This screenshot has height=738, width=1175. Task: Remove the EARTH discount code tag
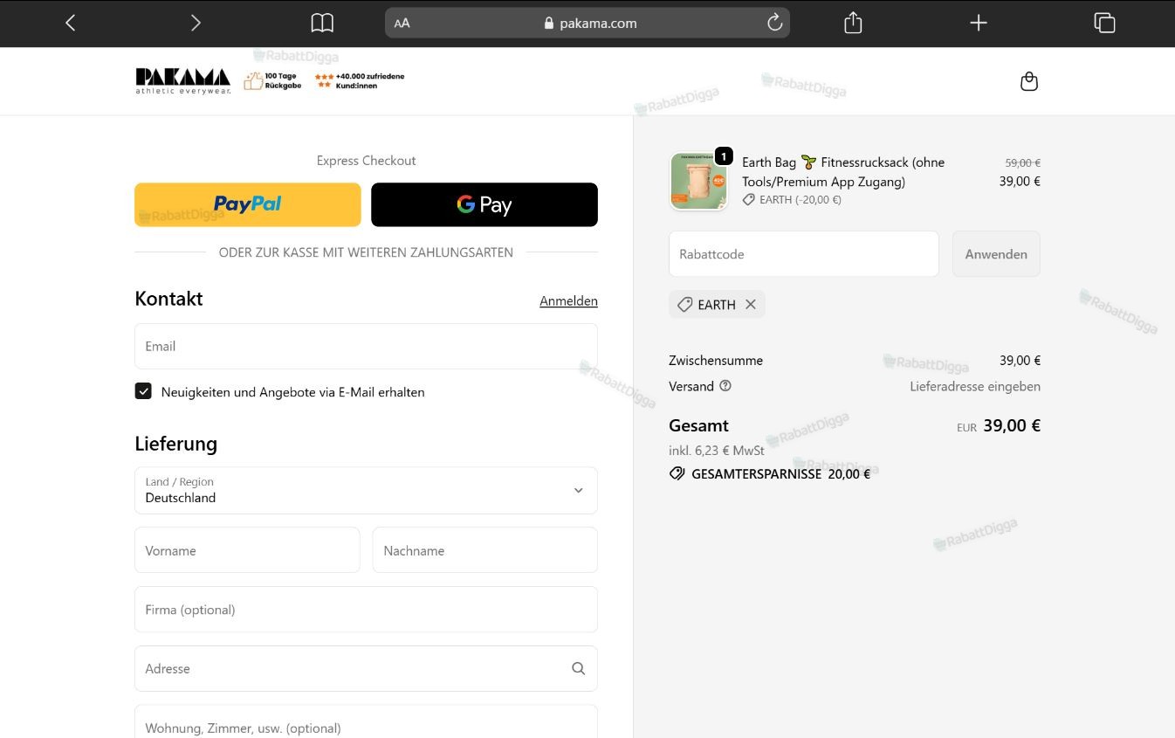coord(751,304)
